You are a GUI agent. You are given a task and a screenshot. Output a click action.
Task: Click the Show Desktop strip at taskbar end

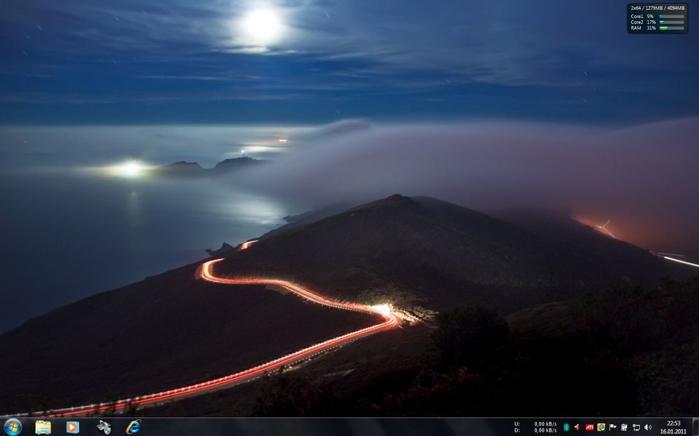click(696, 427)
